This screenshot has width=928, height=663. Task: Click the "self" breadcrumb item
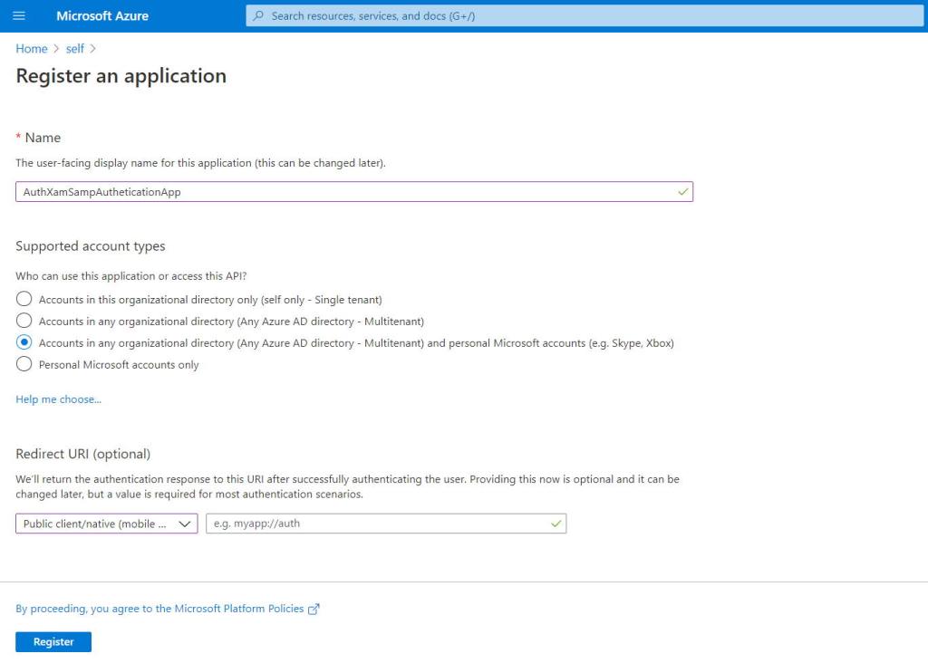click(75, 48)
